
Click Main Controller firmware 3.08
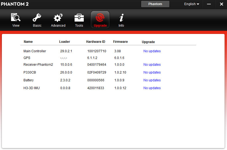point(117,51)
